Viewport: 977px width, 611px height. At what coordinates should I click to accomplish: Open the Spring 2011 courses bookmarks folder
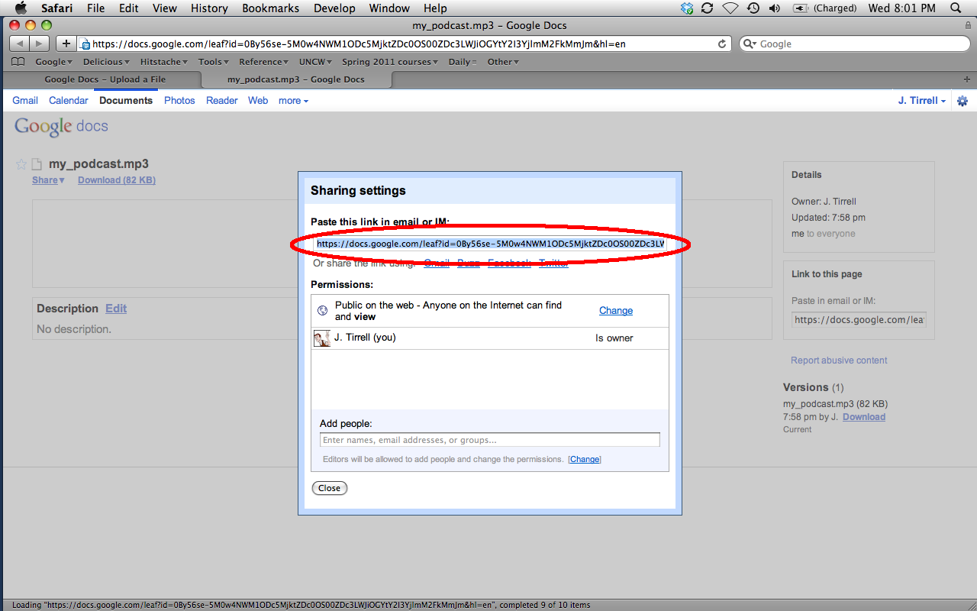click(390, 62)
